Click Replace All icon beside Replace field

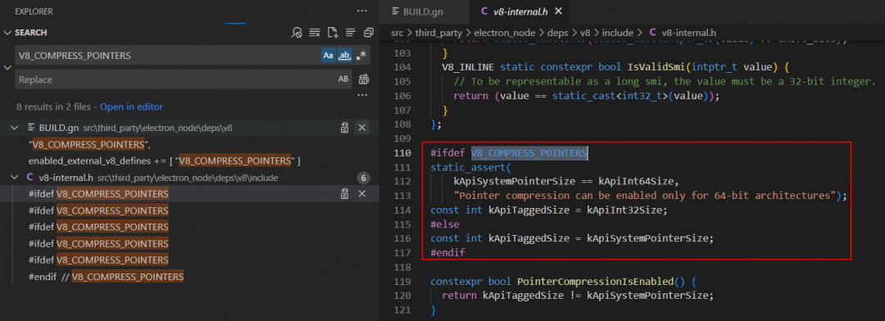364,79
